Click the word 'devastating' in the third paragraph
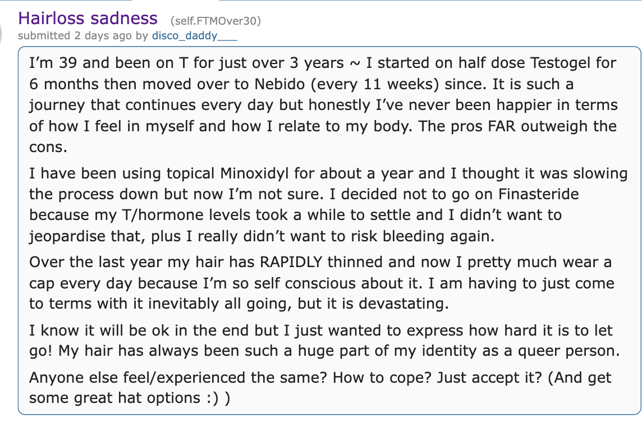 (403, 304)
